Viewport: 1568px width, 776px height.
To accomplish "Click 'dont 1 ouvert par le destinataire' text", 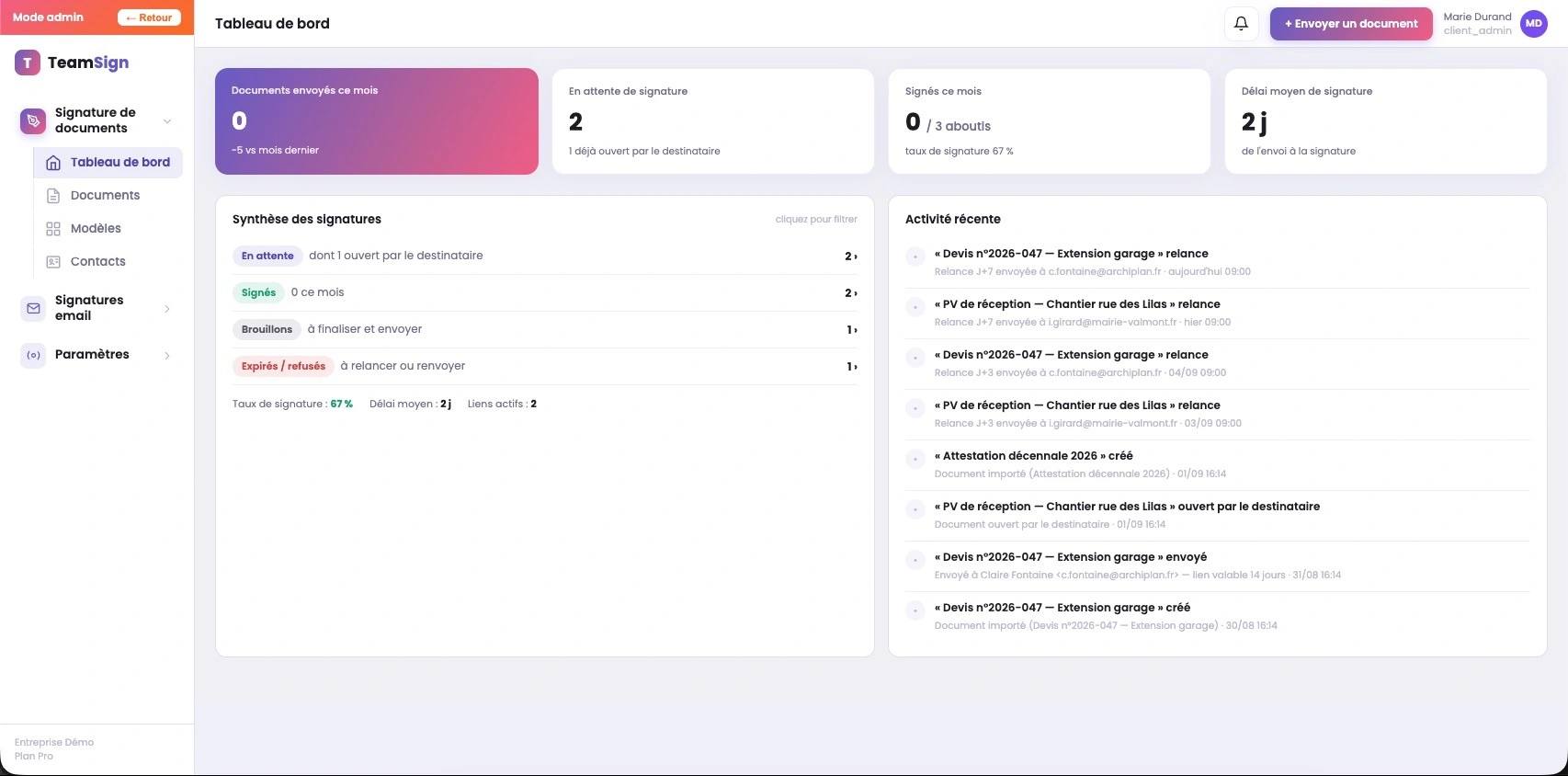I will (x=396, y=256).
